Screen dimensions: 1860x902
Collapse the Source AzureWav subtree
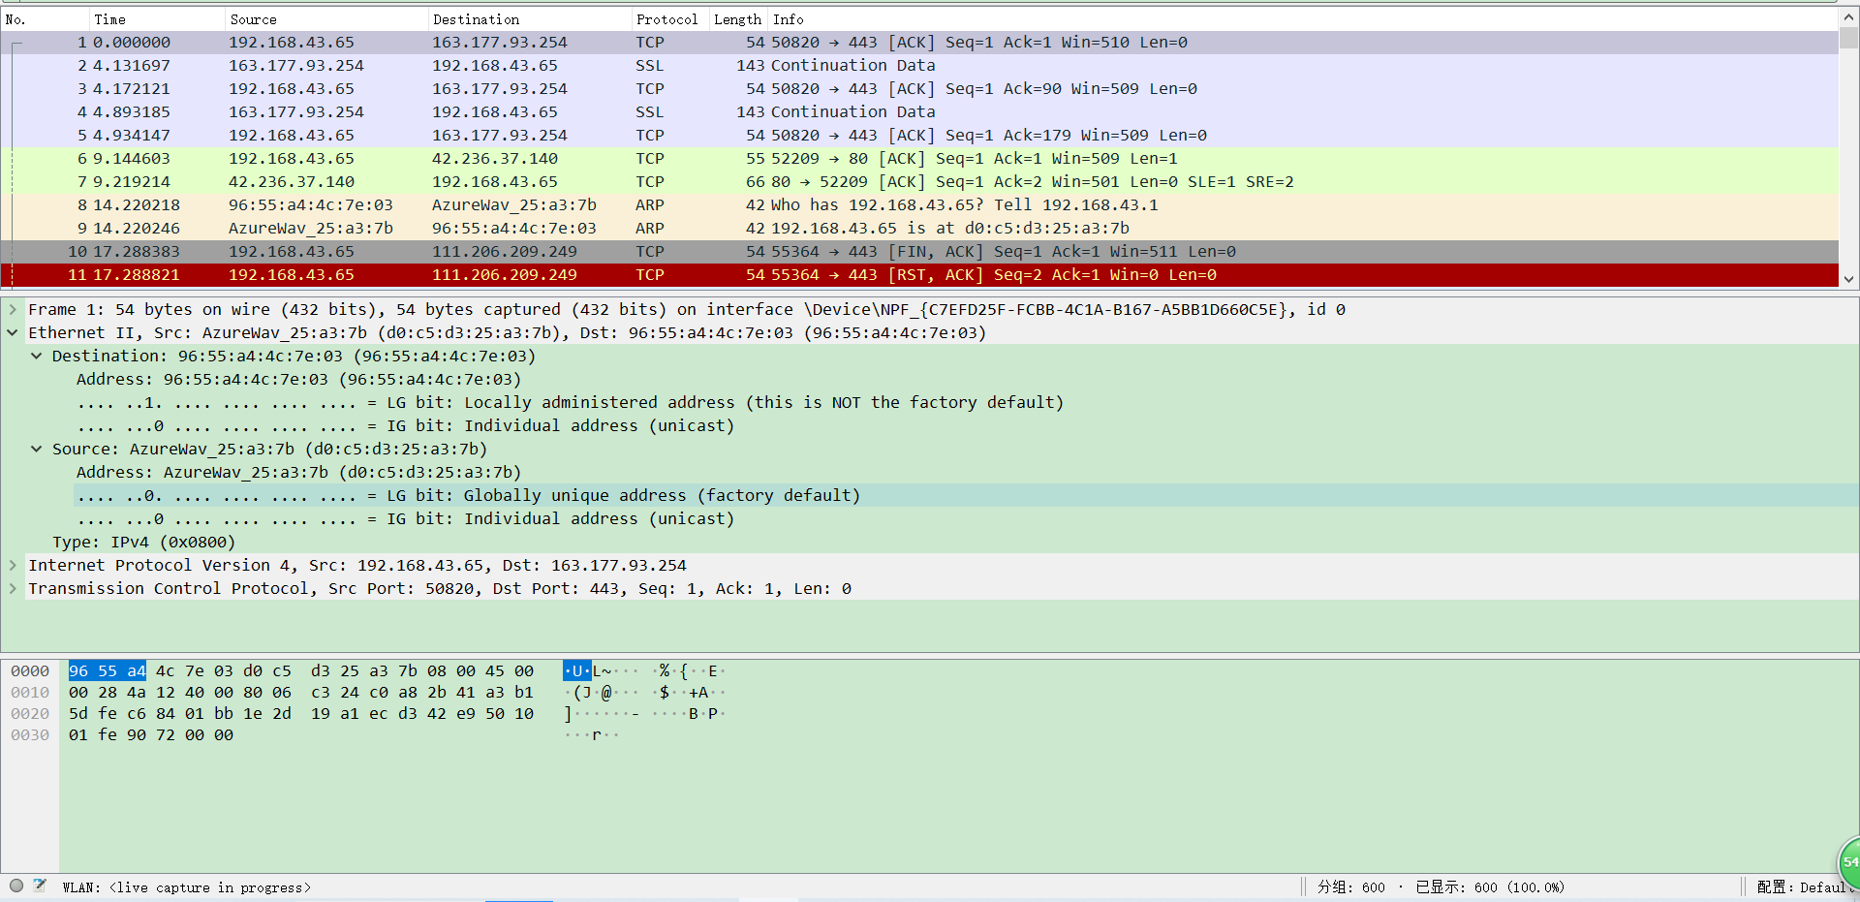point(36,449)
